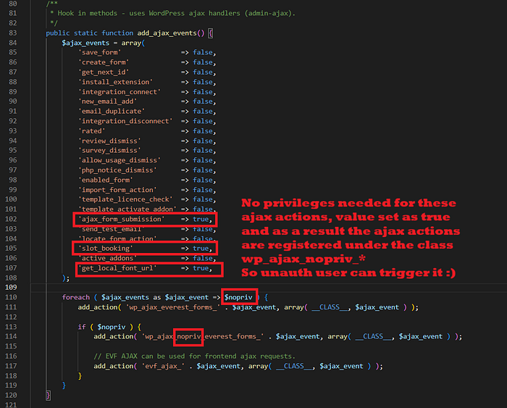The height and width of the screenshot is (408, 507).
Task: Click the 'survey_dismiss' array key
Action: 109,151
